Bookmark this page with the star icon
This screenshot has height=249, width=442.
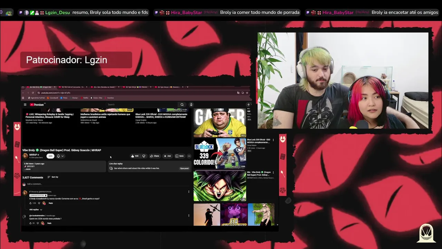pos(247,93)
